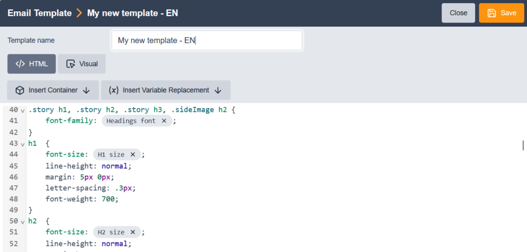Image resolution: width=527 pixels, height=252 pixels.
Task: Collapse the h1 block at line 43
Action: [23, 144]
